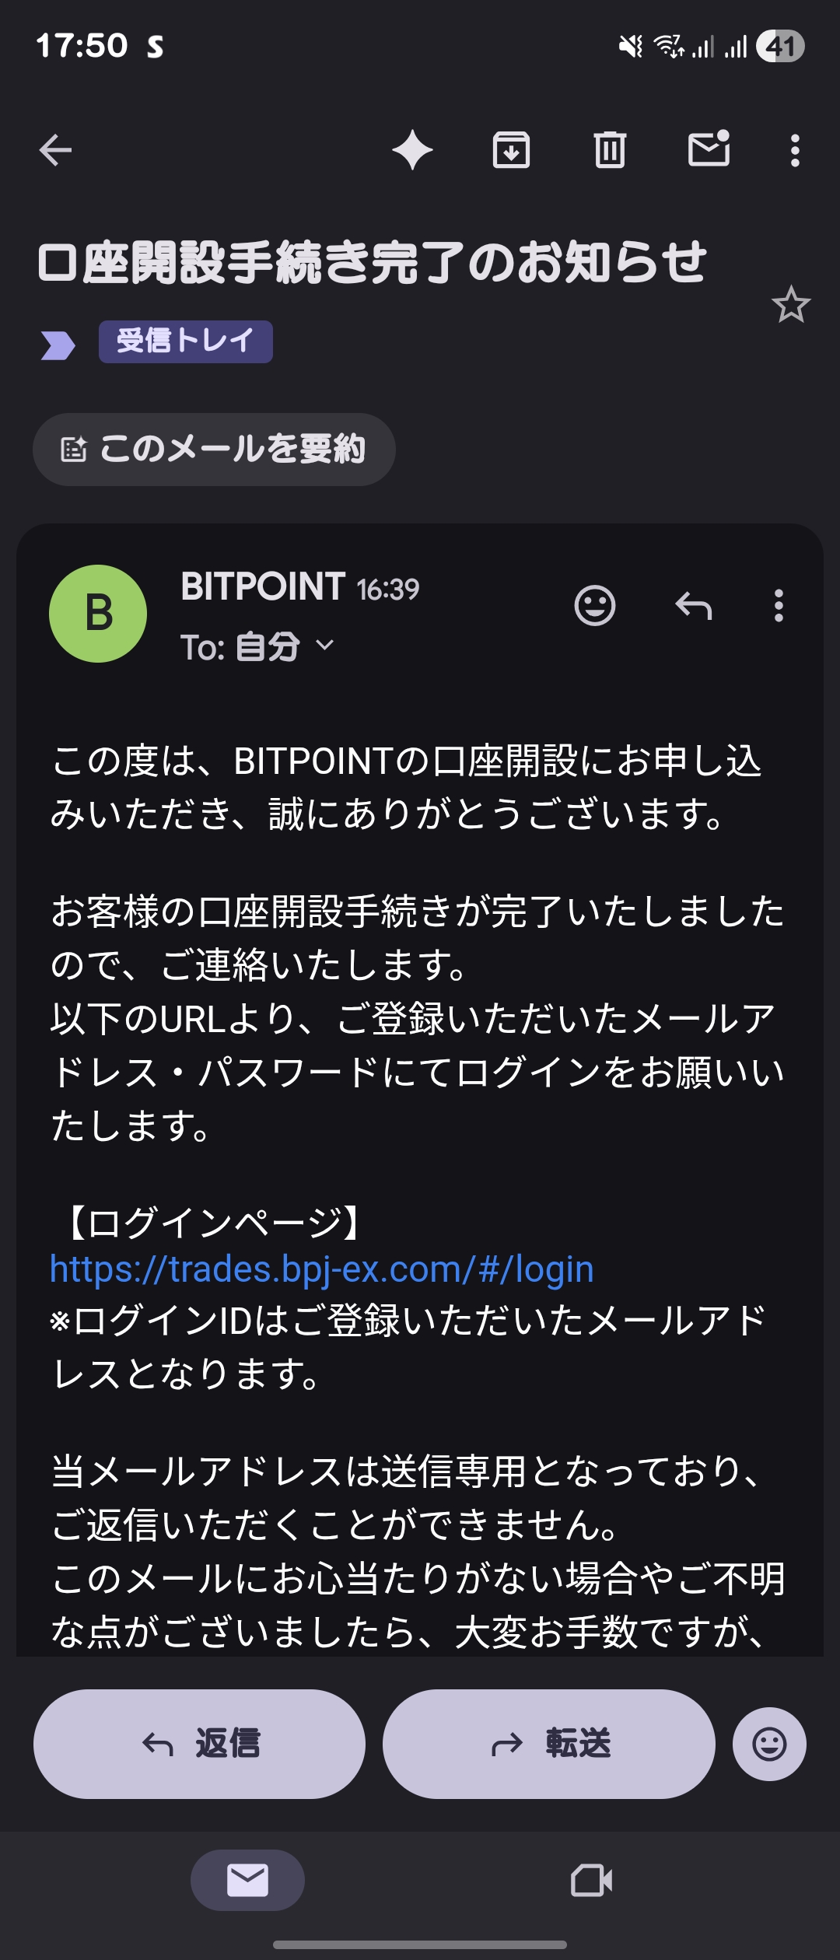The height and width of the screenshot is (1960, 840).
Task: Open BITPOINT sender avatar
Action: click(98, 614)
